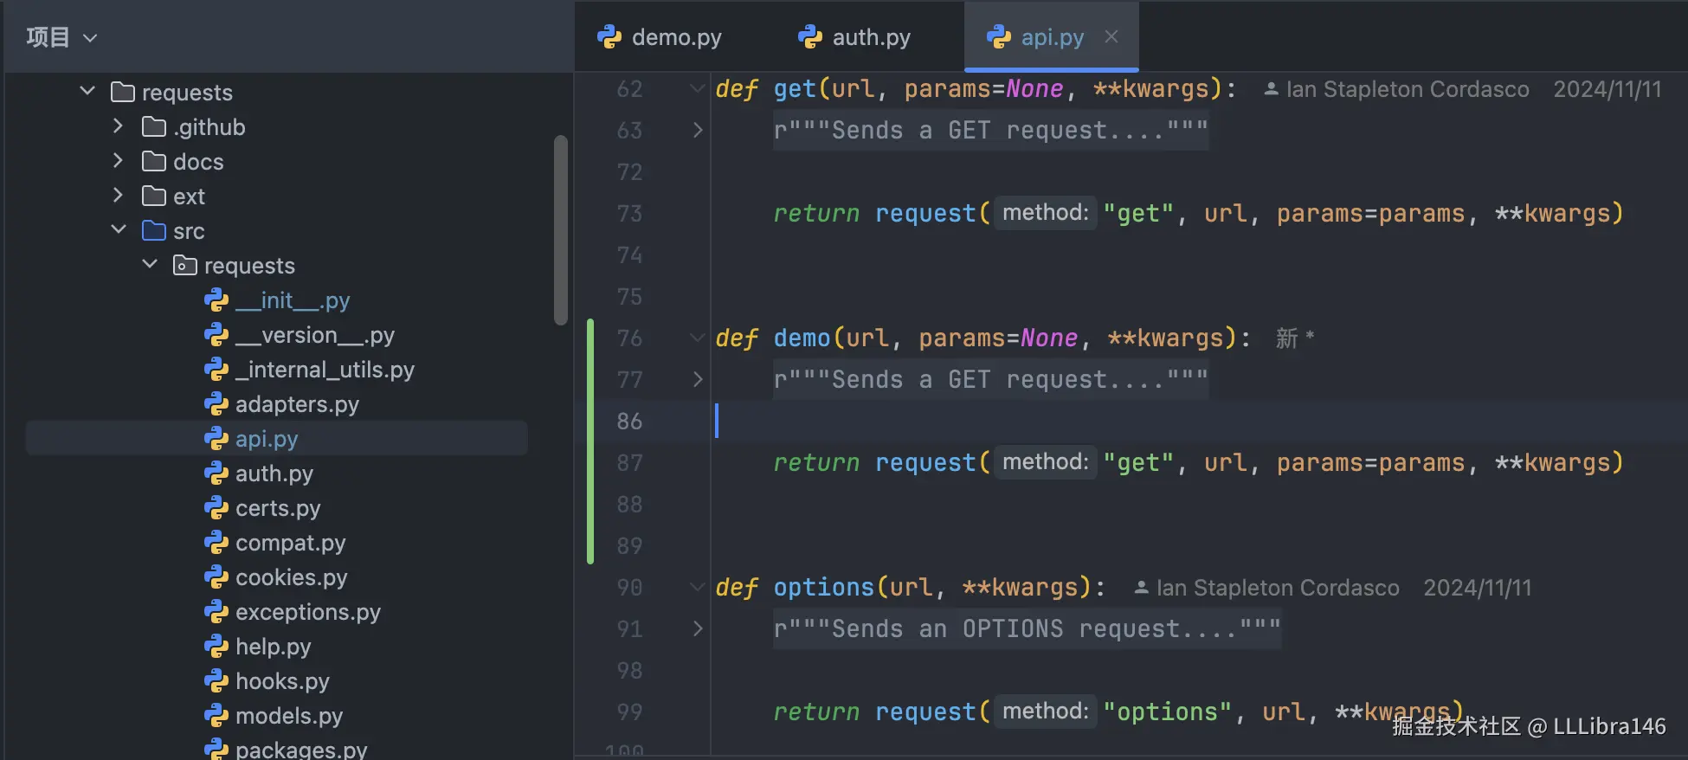Select the docs folder icon
The width and height of the screenshot is (1688, 760).
tap(154, 162)
